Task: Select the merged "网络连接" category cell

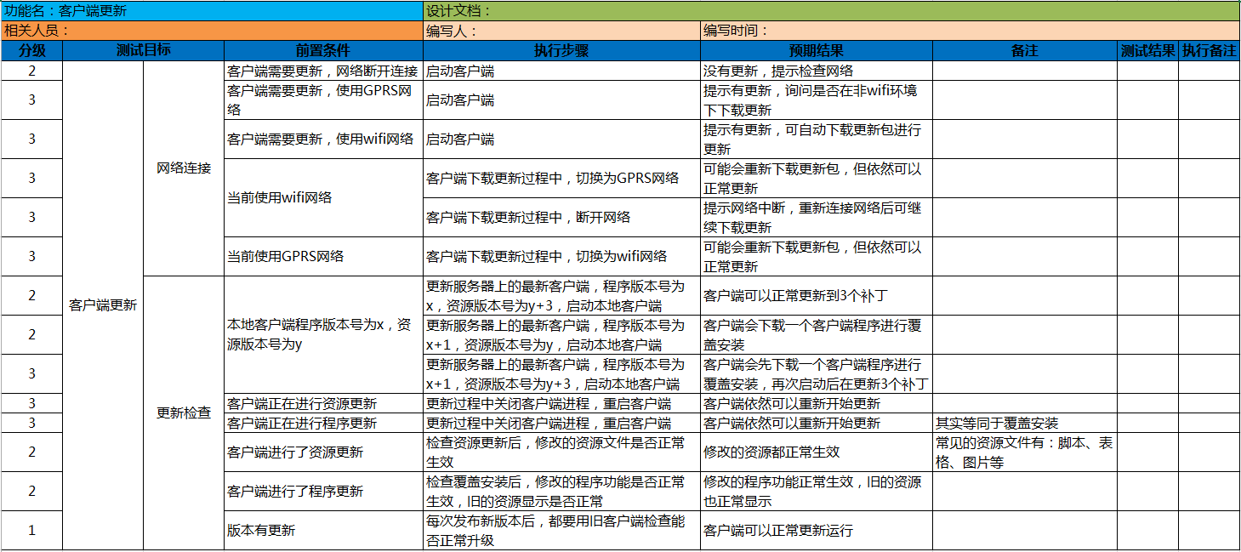Action: [184, 168]
